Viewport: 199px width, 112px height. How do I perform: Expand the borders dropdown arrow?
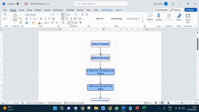point(72,23)
